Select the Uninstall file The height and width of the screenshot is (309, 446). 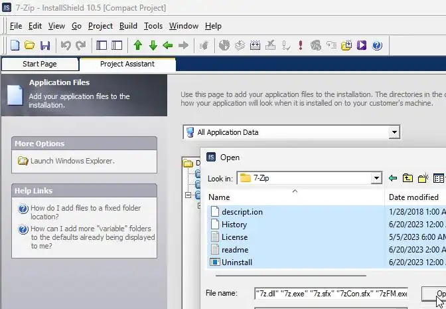237,262
